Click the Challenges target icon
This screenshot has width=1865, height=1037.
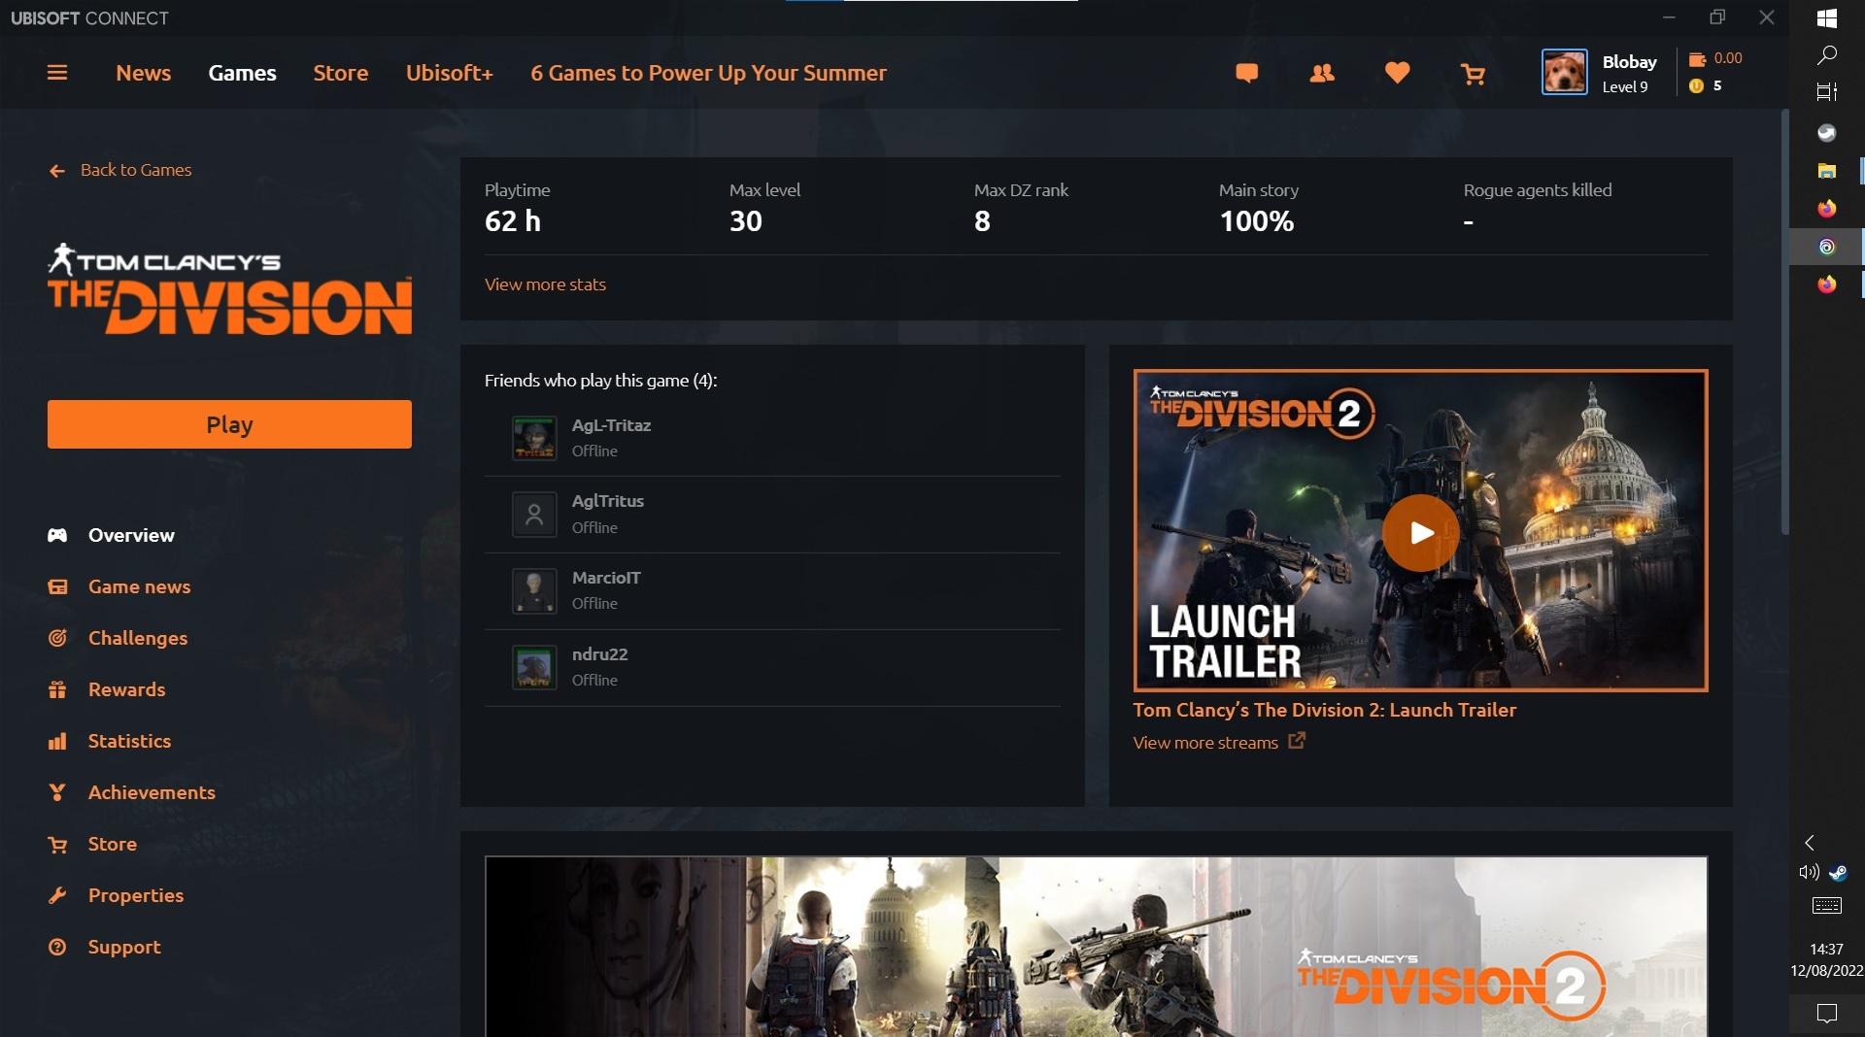(57, 638)
